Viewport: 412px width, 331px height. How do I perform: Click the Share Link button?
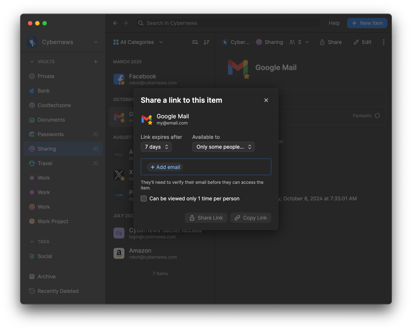[206, 218]
